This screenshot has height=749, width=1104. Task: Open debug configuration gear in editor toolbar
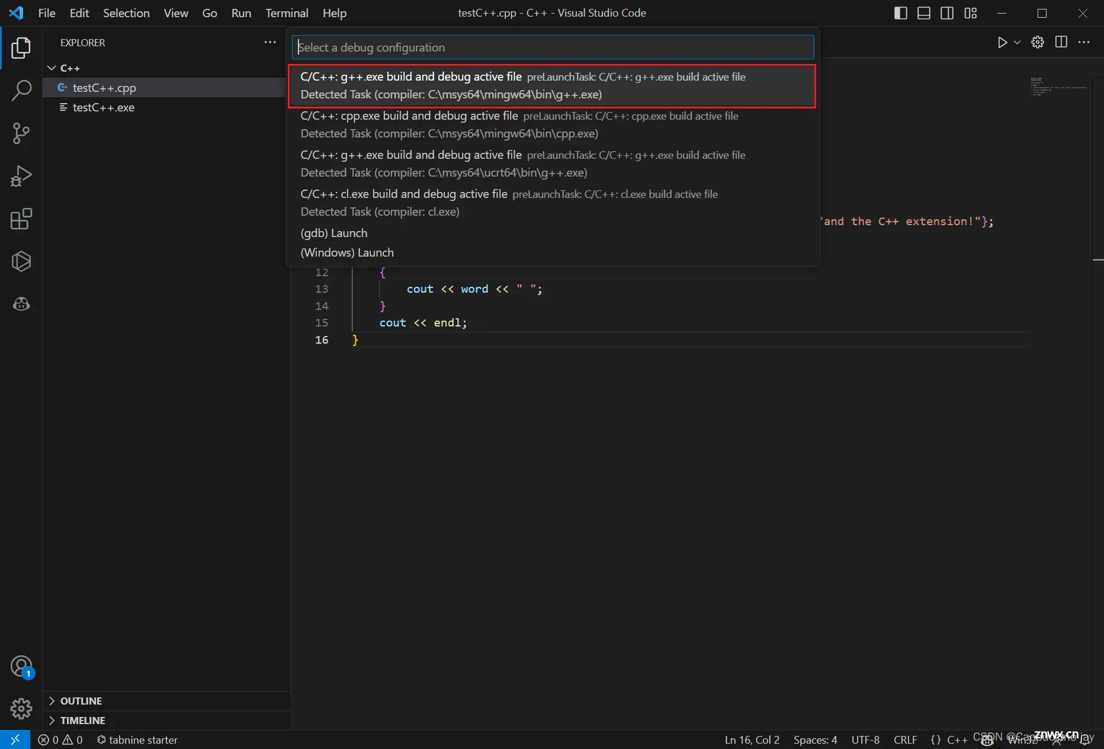pyautogui.click(x=1038, y=42)
